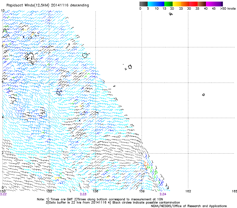Click the '6' latitude label on the left axis
237x208 pixels.
click(x=3, y=82)
